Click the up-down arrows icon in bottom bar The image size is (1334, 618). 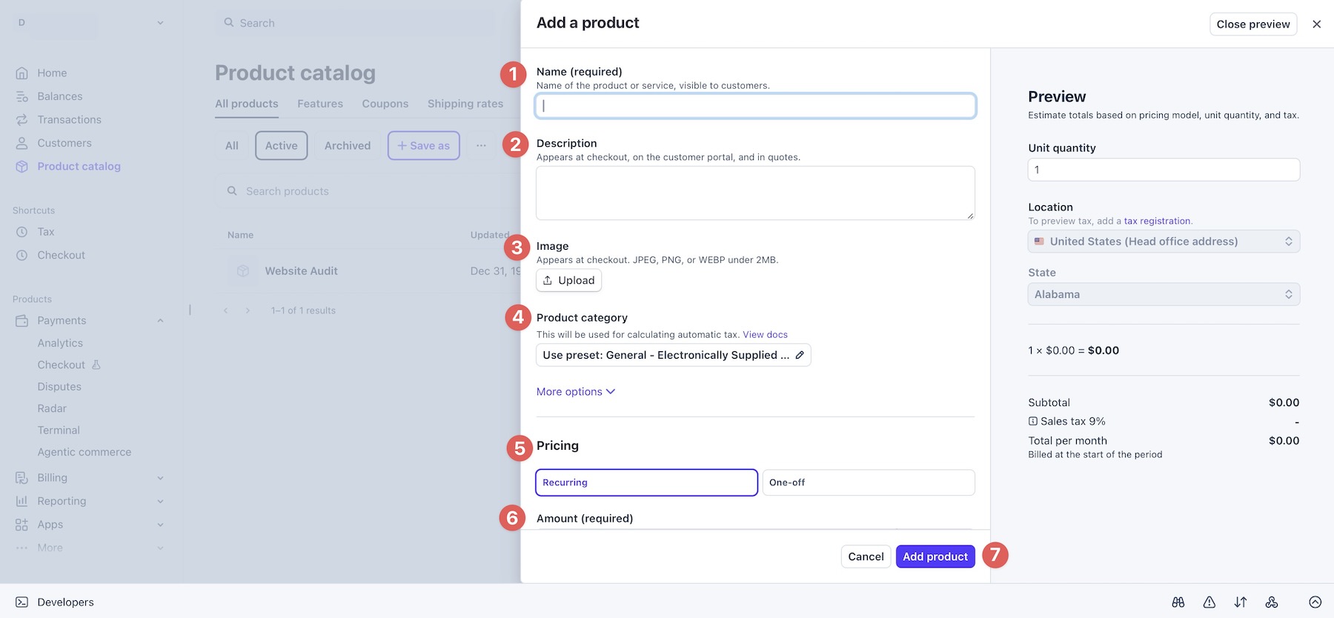tap(1241, 602)
